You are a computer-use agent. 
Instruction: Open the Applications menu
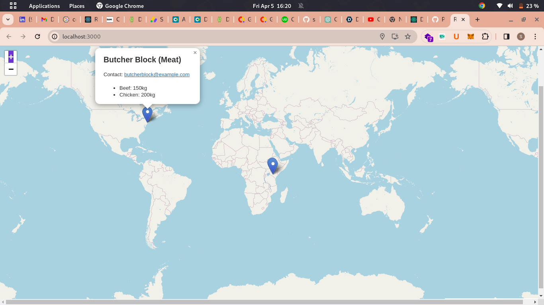44,6
